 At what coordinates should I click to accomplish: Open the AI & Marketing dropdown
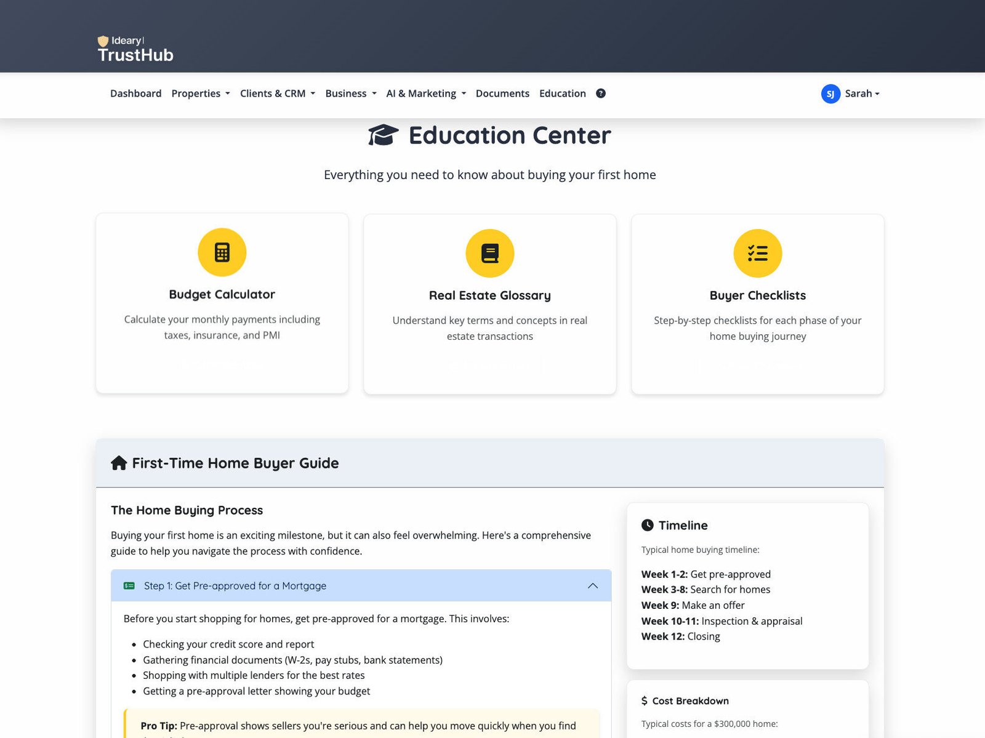coord(426,94)
